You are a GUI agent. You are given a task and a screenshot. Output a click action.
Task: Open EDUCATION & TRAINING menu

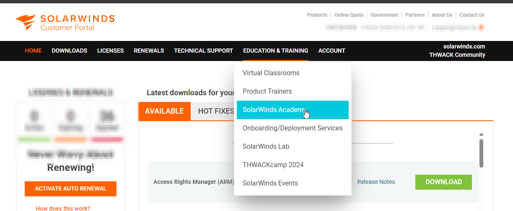click(276, 51)
